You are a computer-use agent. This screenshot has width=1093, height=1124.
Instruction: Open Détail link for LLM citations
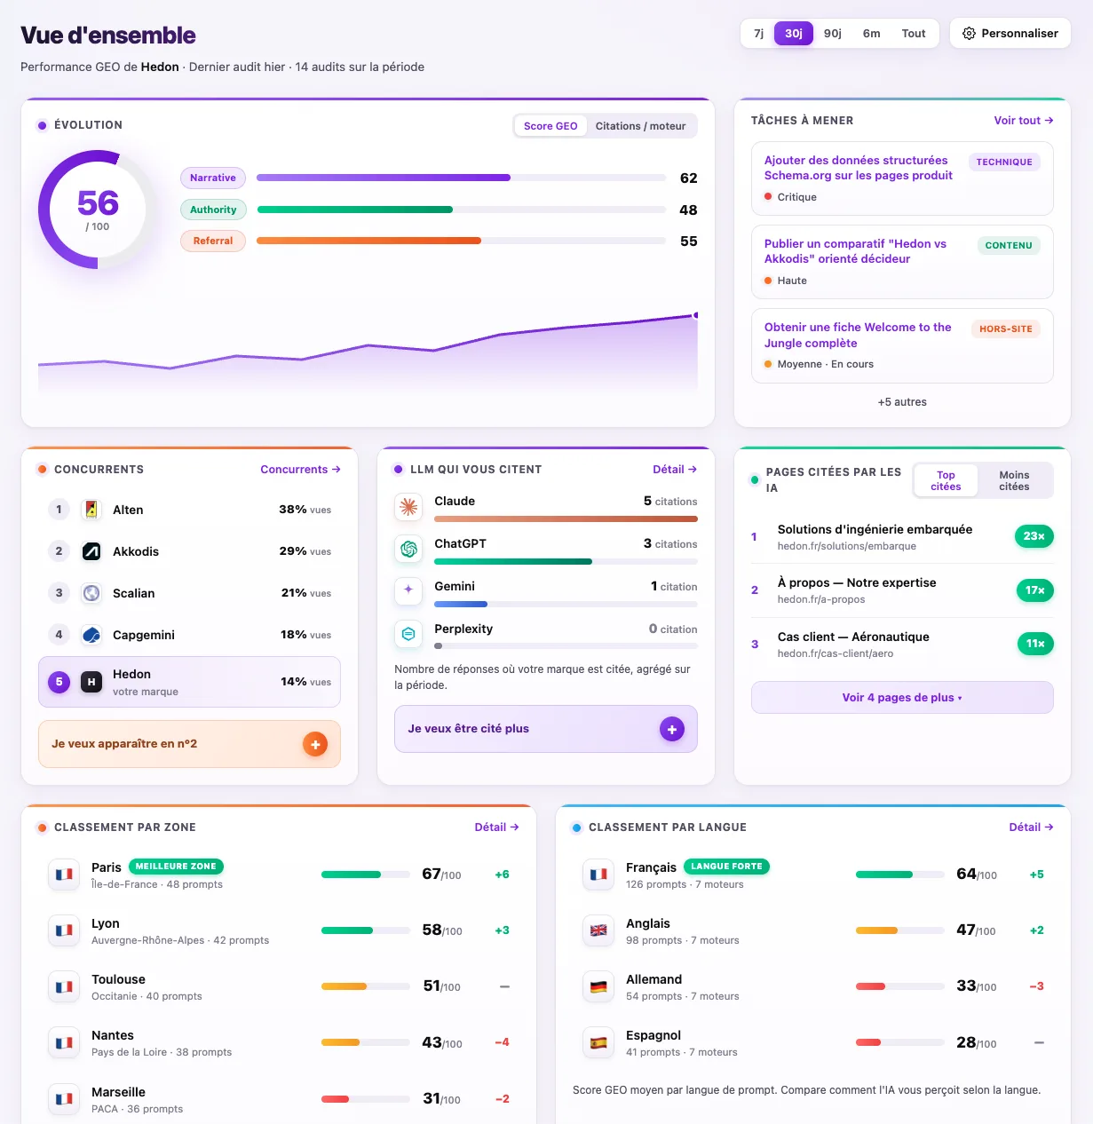pyautogui.click(x=675, y=470)
